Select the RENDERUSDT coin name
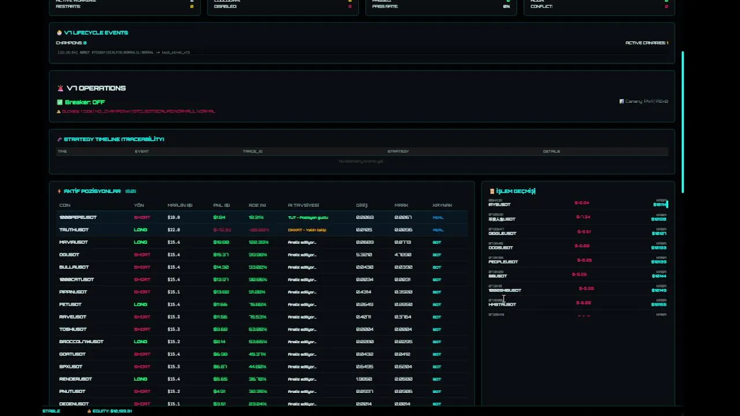This screenshot has width=740, height=416. pos(75,379)
